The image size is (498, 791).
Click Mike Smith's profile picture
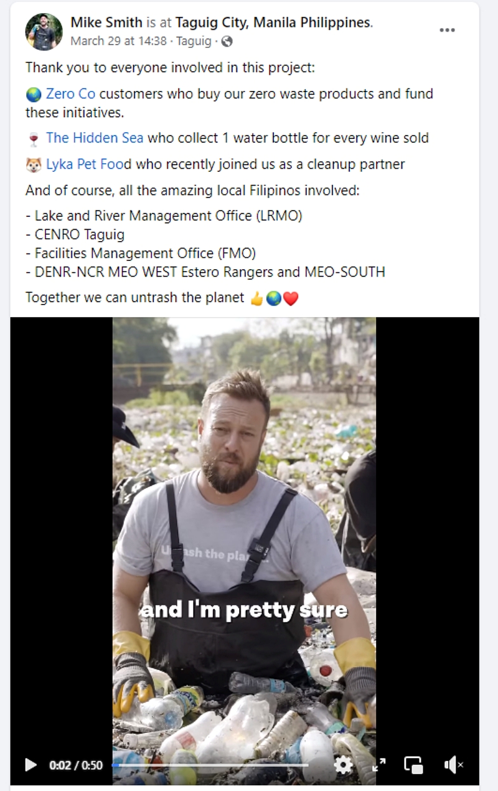(x=44, y=31)
